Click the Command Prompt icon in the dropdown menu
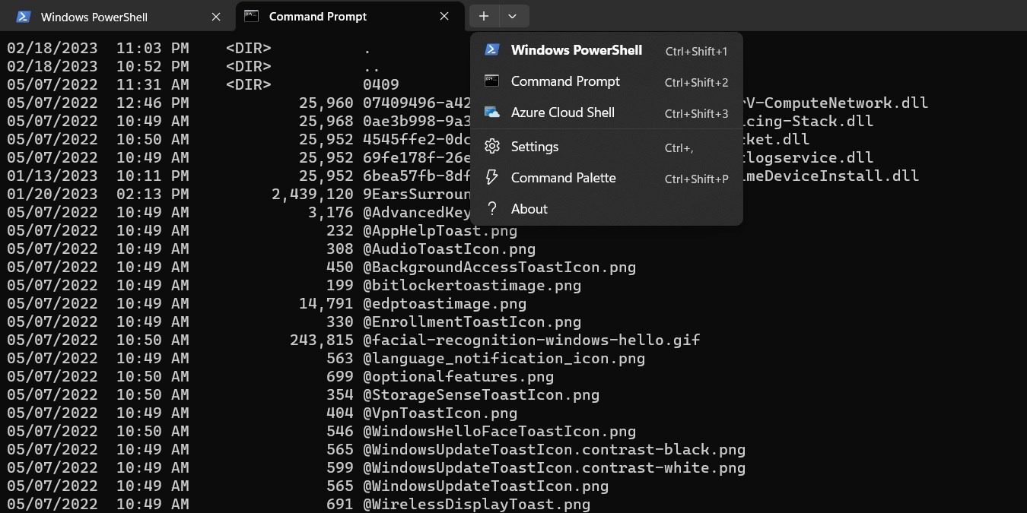 click(491, 81)
